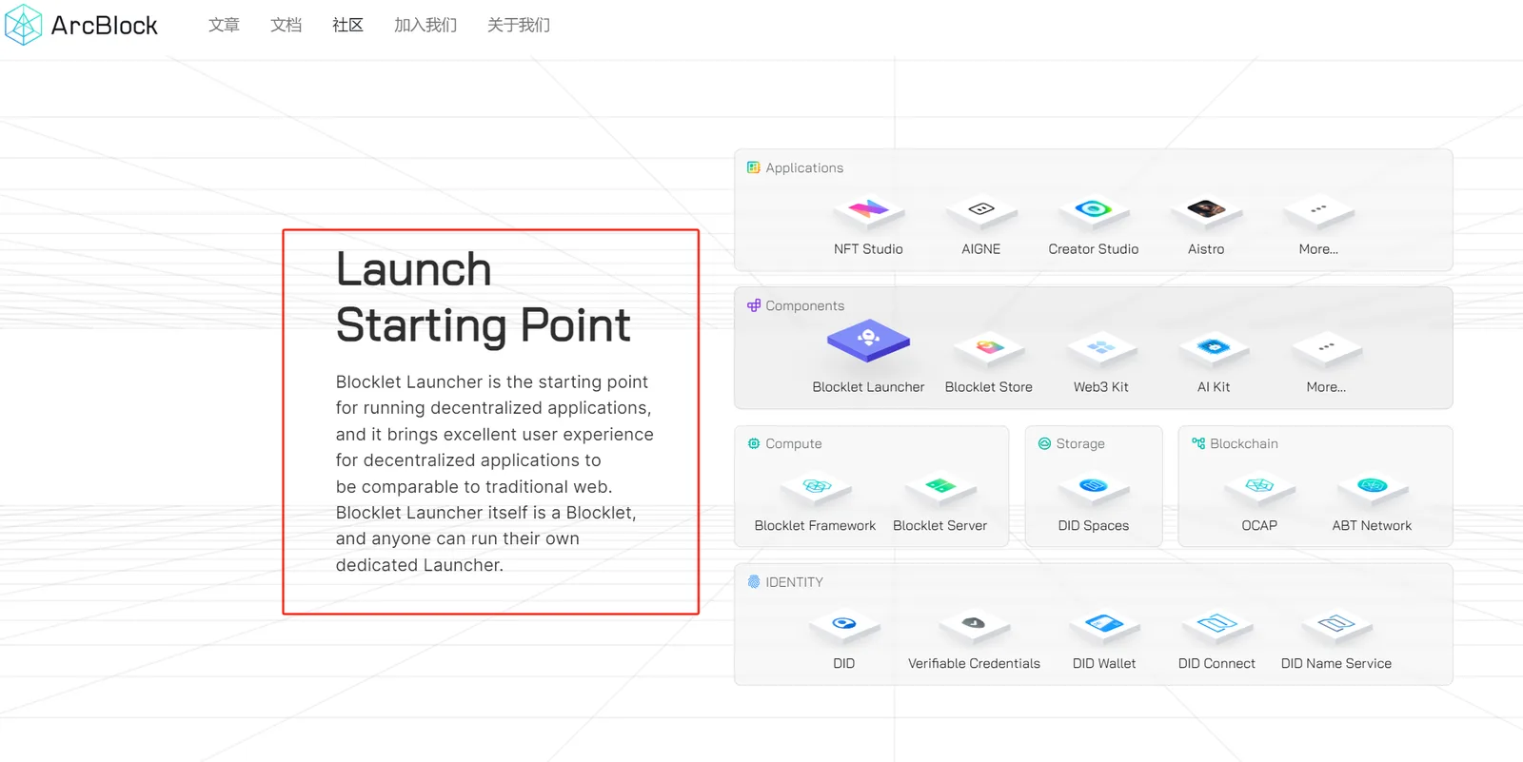Show more Applications via the dots icon
The image size is (1523, 762).
(x=1318, y=210)
